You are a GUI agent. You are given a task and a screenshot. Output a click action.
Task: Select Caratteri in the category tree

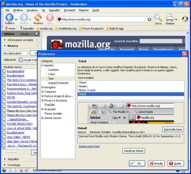point(53,70)
